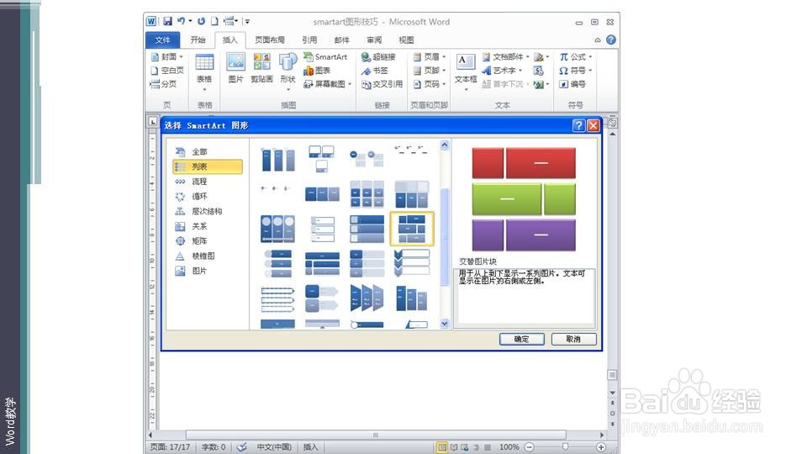Screen dimensions: 807x454
Task: Click the zoom out minus button
Action: [x=530, y=446]
